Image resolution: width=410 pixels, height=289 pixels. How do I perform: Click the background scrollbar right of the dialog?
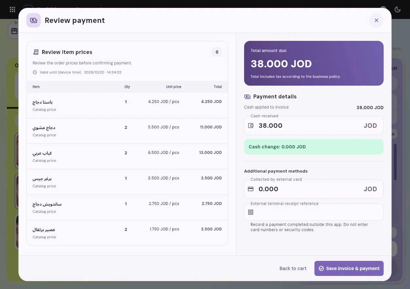[x=395, y=162]
